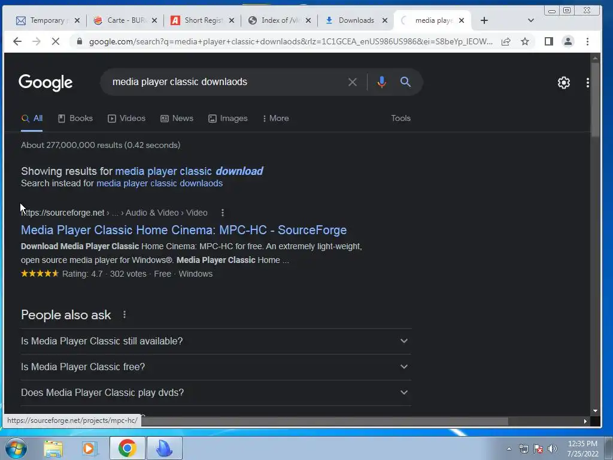Open the Chrome profile menu
The height and width of the screenshot is (460, 613).
tap(568, 41)
